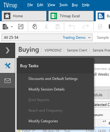Click the sort arrow column header marked 4
This screenshot has width=110, height=132.
click(105, 121)
